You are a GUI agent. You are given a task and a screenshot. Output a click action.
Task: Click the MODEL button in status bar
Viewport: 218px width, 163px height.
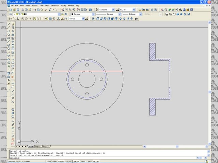(x=96, y=161)
